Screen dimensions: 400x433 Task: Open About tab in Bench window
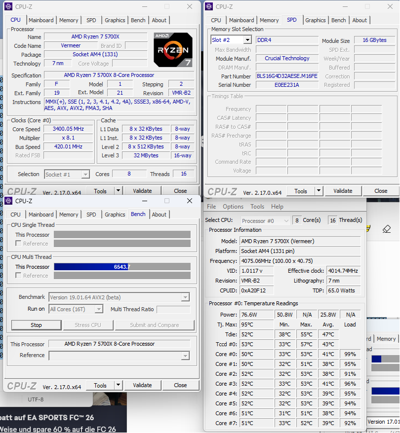[159, 215]
